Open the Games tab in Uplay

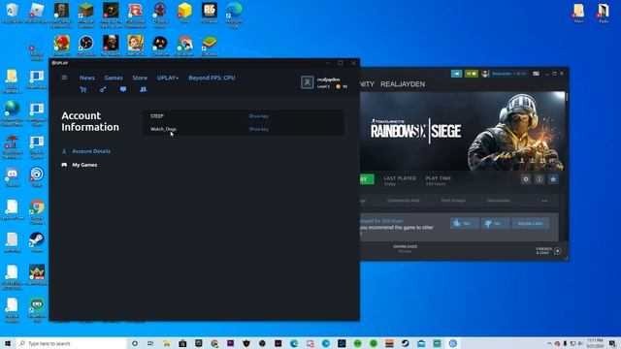click(x=114, y=78)
